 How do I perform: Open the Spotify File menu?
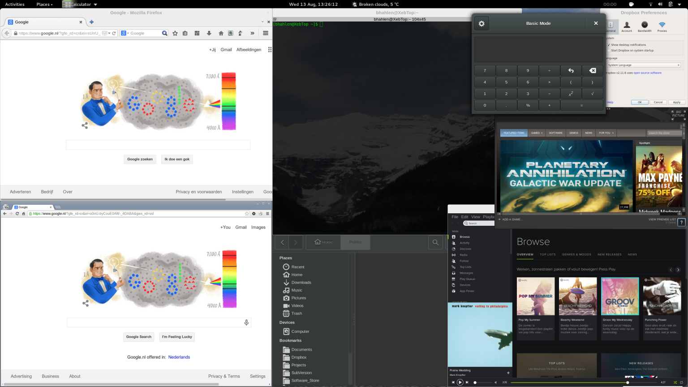[x=455, y=217]
